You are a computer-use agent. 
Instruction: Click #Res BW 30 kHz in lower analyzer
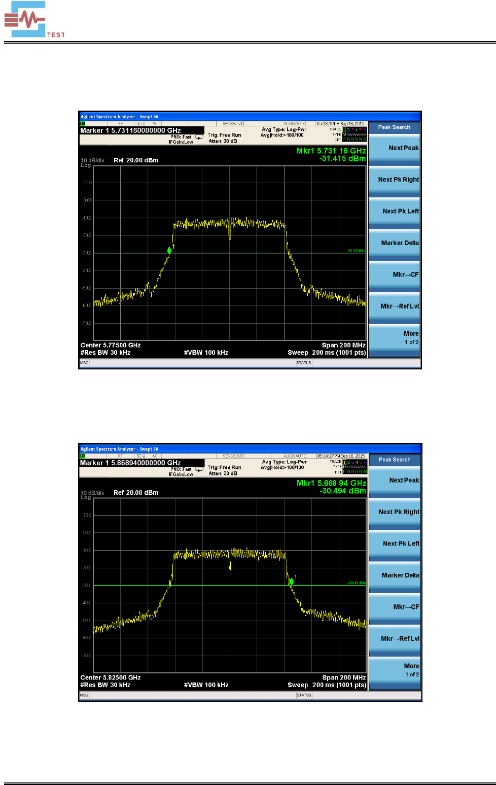pyautogui.click(x=105, y=685)
